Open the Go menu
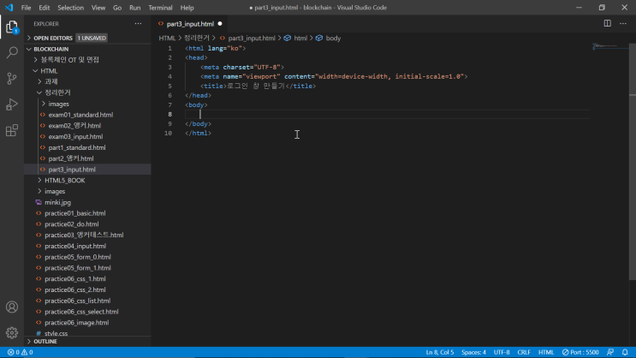Viewport: 636px width, 358px height. 117,8
